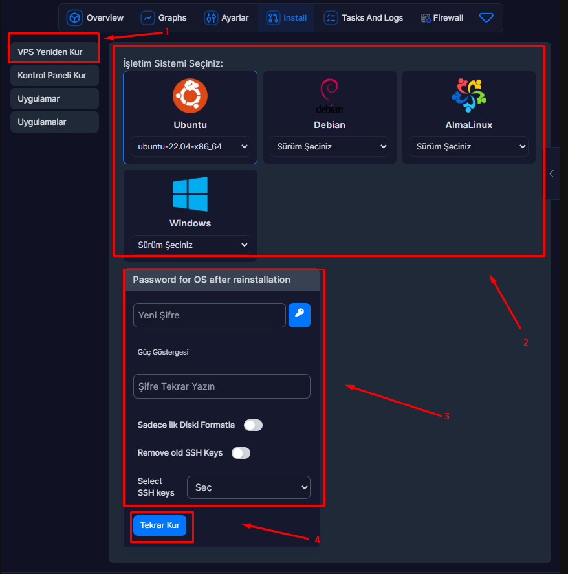
Task: Click the Ubuntu logo icon
Action: point(190,96)
